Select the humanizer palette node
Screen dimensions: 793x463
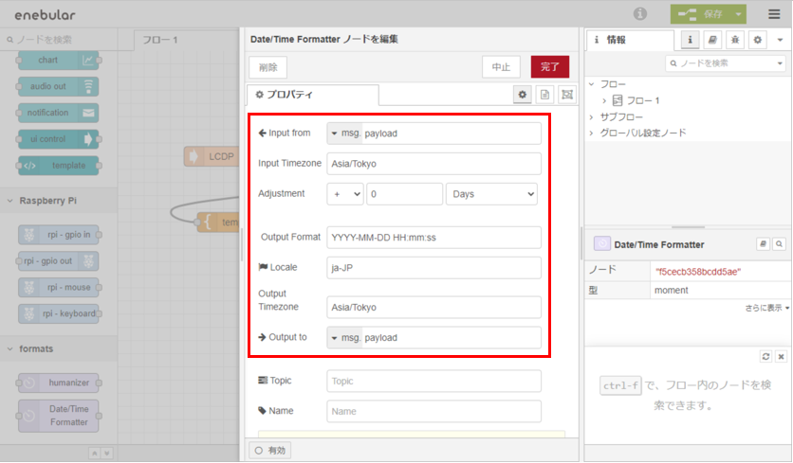(x=58, y=383)
